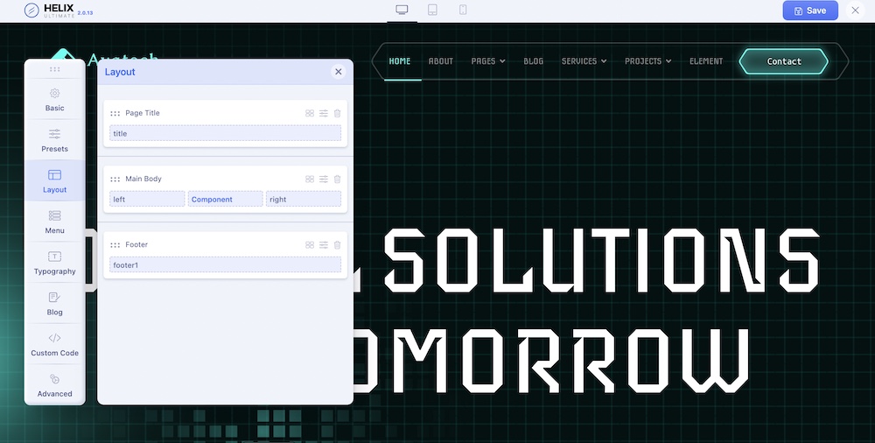Expand the Projects dropdown menu

pyautogui.click(x=647, y=61)
